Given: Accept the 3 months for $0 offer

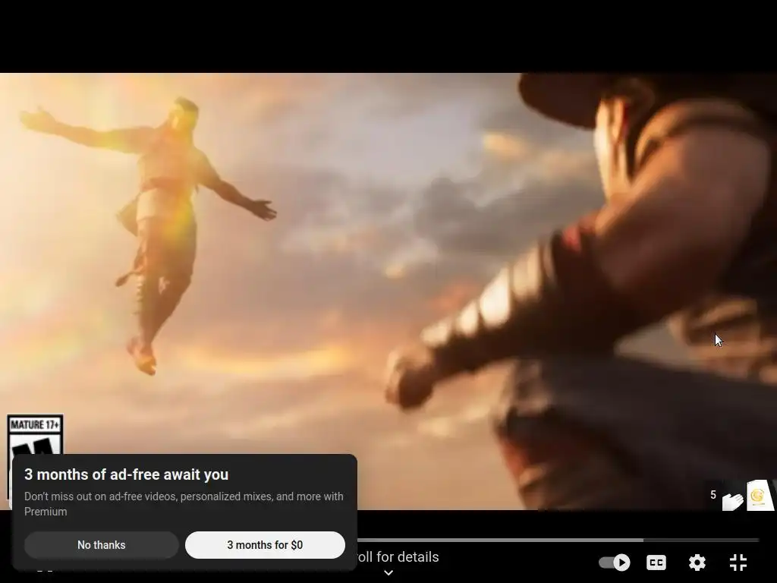Looking at the screenshot, I should 265,545.
